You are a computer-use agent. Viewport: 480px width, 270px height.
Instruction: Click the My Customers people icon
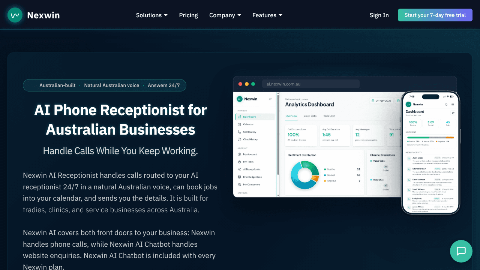(x=239, y=184)
